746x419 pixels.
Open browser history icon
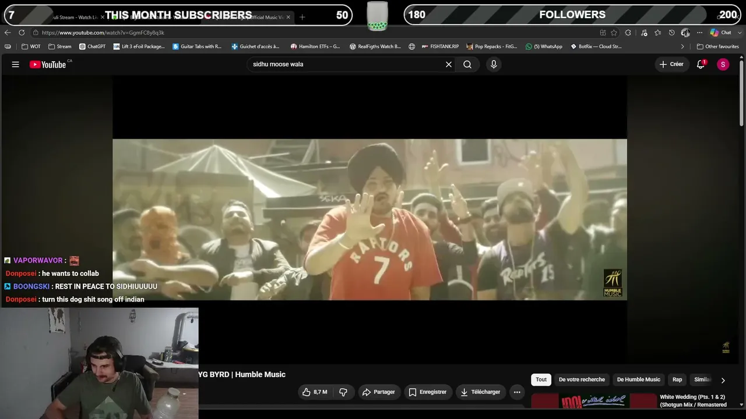671,33
